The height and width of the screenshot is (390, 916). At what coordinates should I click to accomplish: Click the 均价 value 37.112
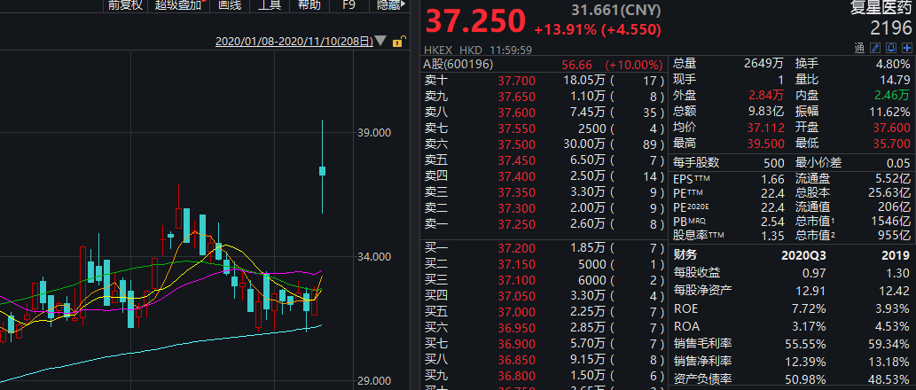pyautogui.click(x=766, y=128)
